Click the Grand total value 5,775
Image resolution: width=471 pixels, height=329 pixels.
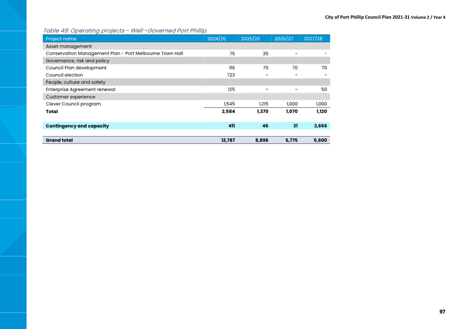coord(292,140)
